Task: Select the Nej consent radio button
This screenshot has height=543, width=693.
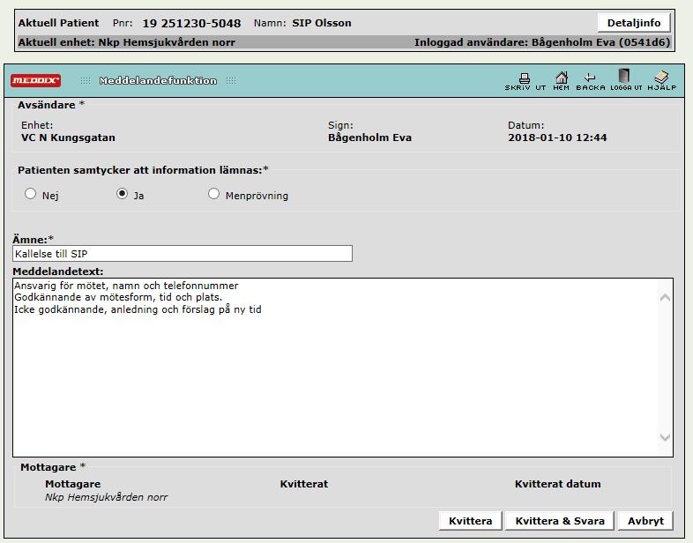Action: [30, 194]
